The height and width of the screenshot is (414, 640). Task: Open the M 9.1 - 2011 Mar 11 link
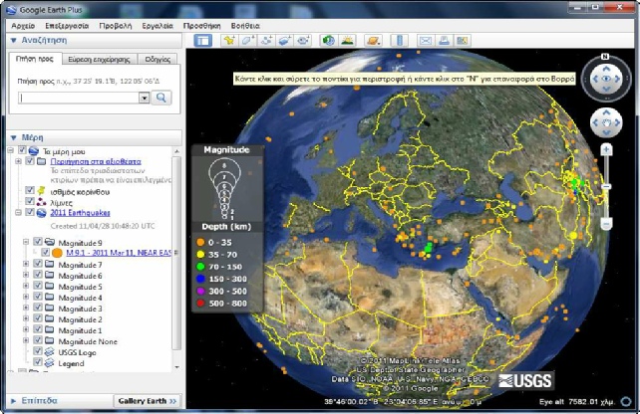(119, 253)
